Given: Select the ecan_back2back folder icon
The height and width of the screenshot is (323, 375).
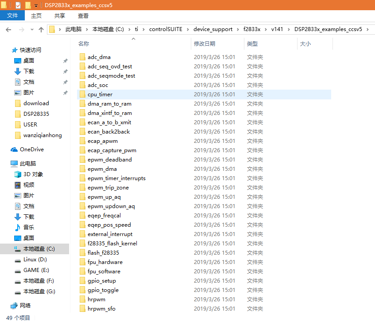Looking at the screenshot, I should pos(82,131).
